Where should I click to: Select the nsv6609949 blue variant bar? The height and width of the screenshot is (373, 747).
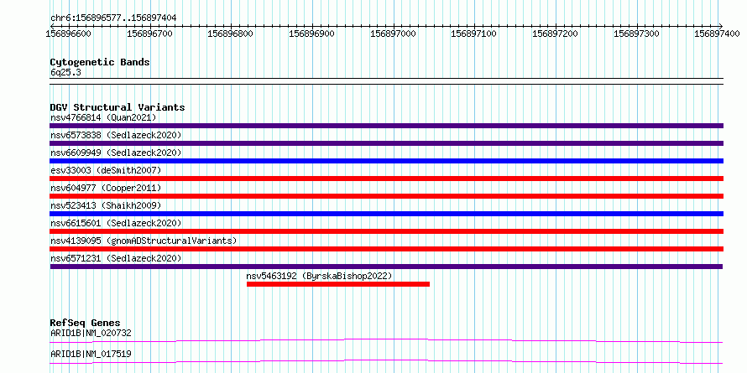(386, 161)
